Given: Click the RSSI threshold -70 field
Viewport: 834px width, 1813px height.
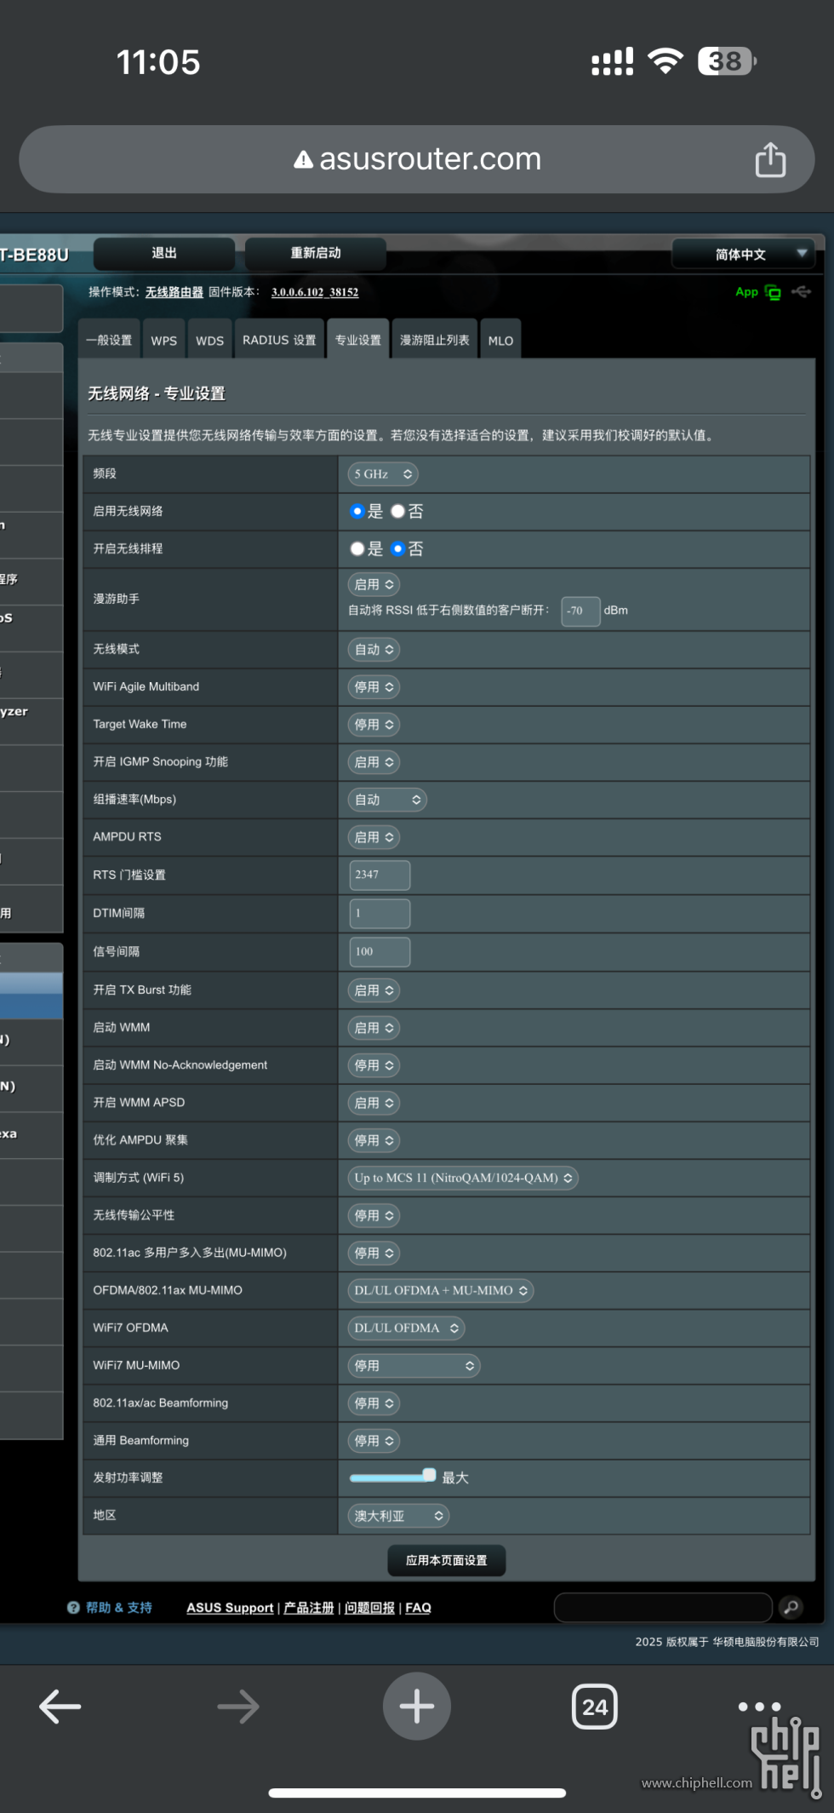Looking at the screenshot, I should 580,611.
